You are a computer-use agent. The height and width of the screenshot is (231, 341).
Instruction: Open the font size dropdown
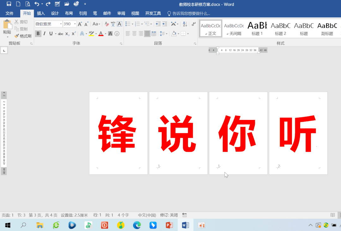[x=75, y=24]
